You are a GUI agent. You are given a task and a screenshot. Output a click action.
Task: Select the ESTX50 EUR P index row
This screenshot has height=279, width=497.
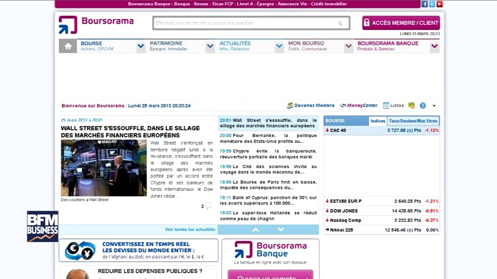point(382,201)
